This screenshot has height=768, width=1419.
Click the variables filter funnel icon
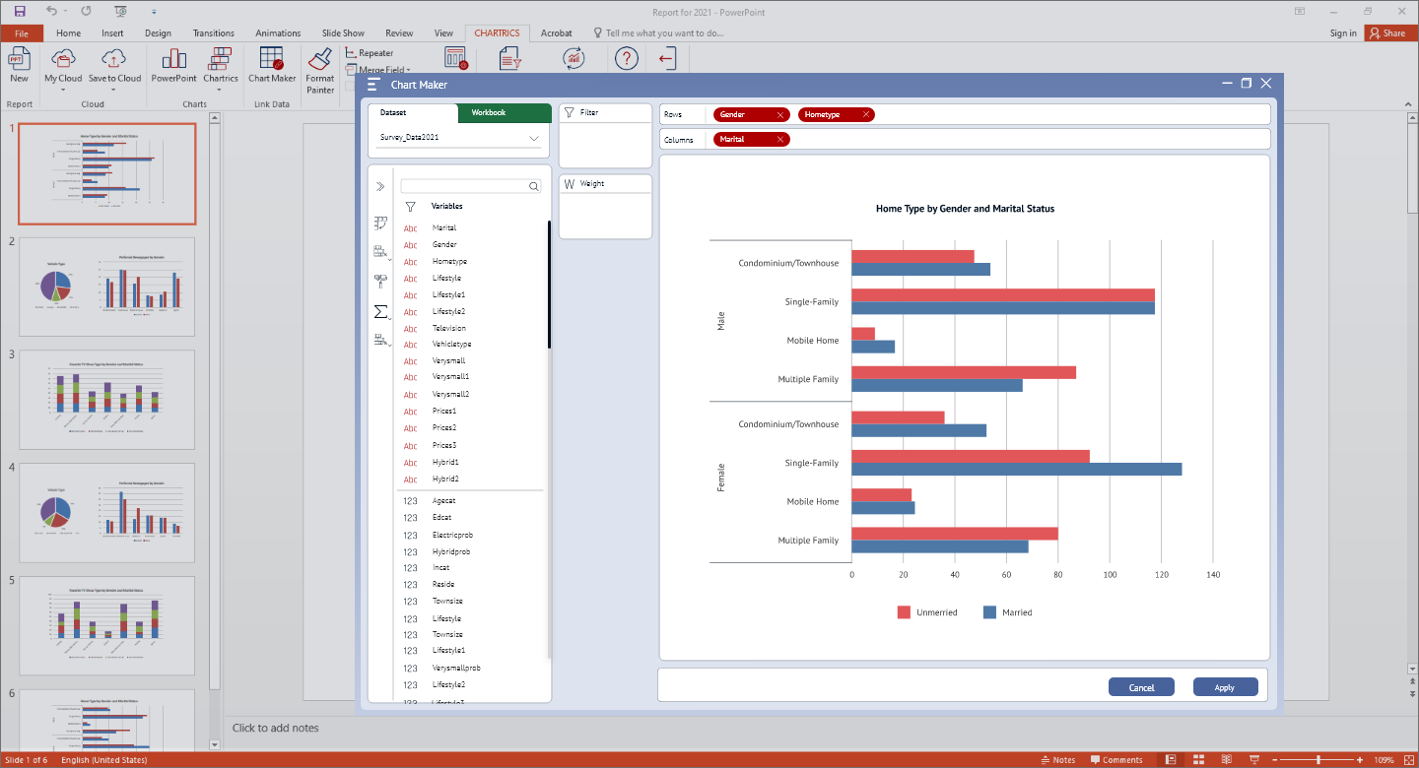[410, 207]
